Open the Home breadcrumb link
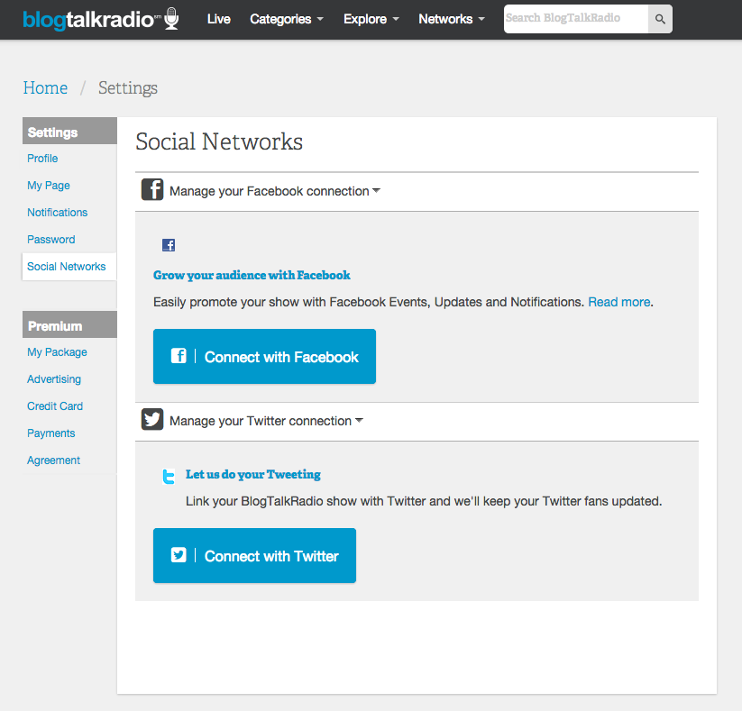This screenshot has width=742, height=711. pos(45,88)
